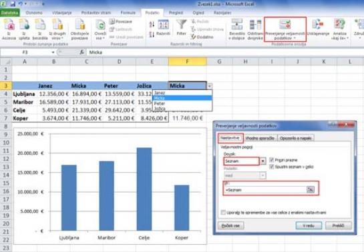This screenshot has width=364, height=252.
Task: Open the cell F3 dropdown arrow
Action: point(209,86)
